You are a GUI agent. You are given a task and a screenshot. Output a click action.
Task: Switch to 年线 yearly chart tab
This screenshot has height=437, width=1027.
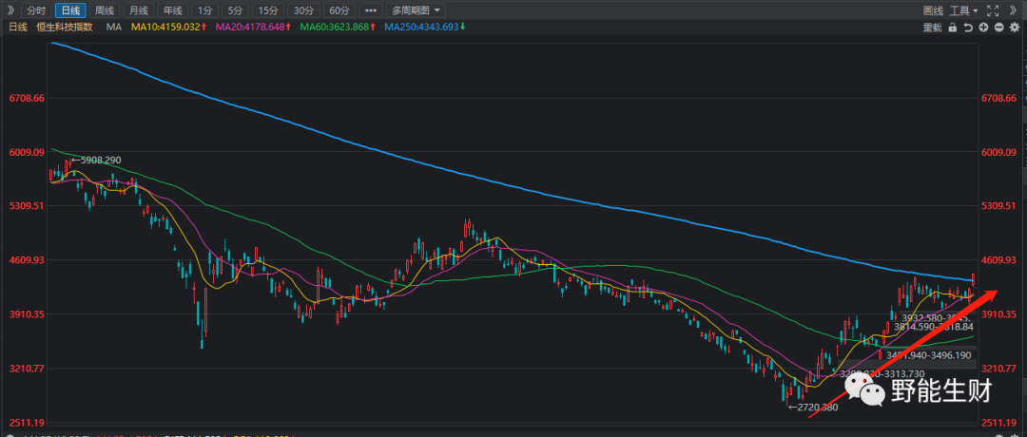point(173,10)
